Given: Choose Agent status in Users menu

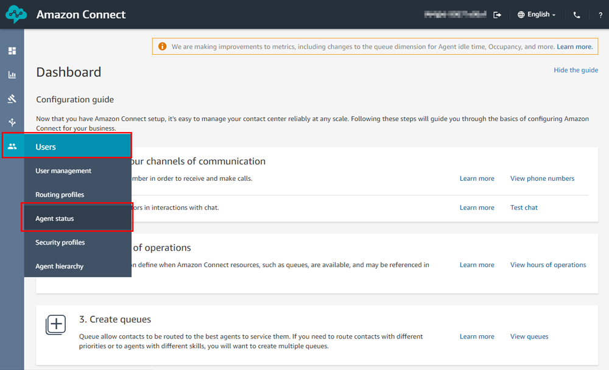Looking at the screenshot, I should pos(78,218).
